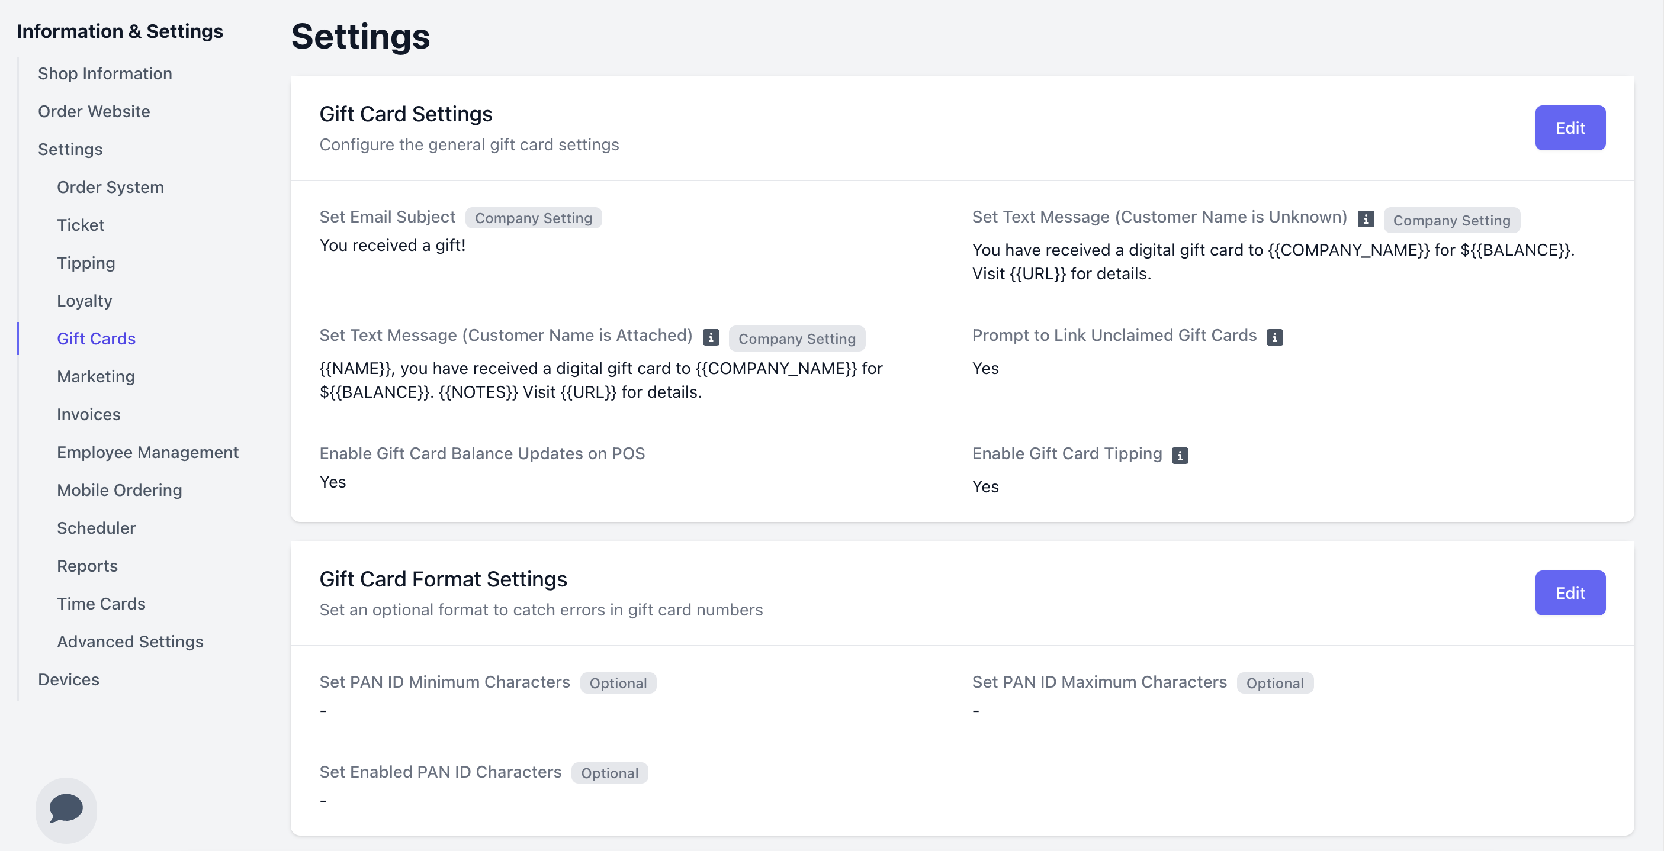Click info icon beside Customer Name is Attached
This screenshot has width=1664, height=851.
coord(711,337)
